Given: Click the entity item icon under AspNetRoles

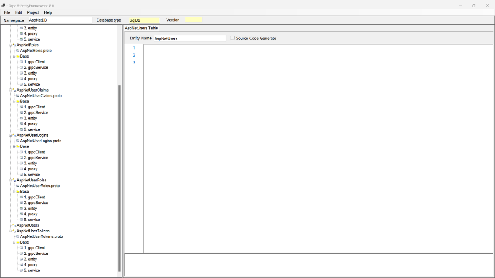Looking at the screenshot, I should coord(22,73).
